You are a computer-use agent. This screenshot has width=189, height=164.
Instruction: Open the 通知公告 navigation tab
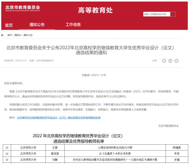(x=37, y=25)
